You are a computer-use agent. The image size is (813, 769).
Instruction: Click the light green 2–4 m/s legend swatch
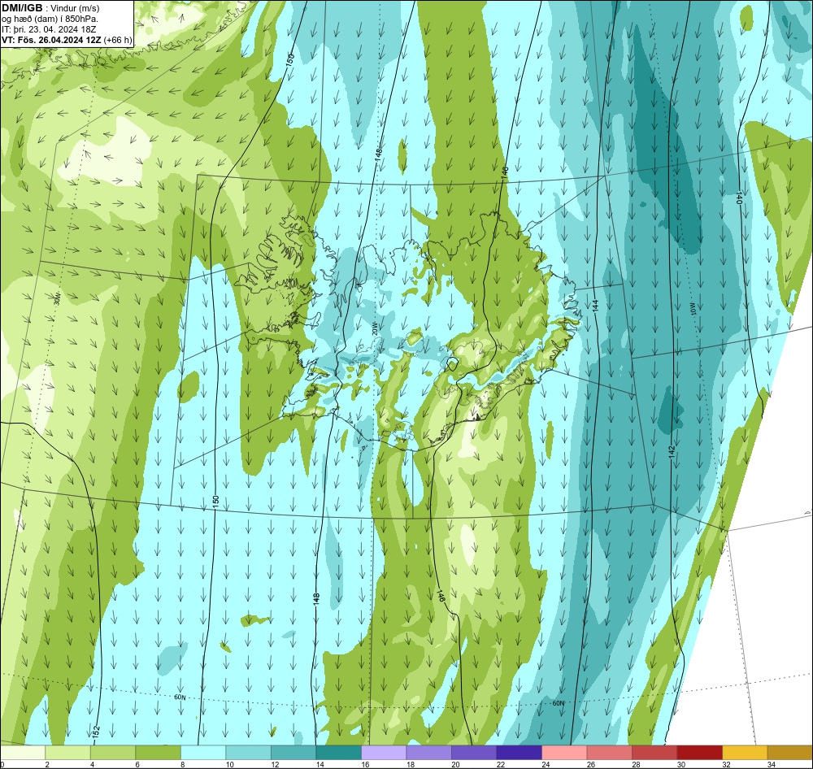pos(68,753)
